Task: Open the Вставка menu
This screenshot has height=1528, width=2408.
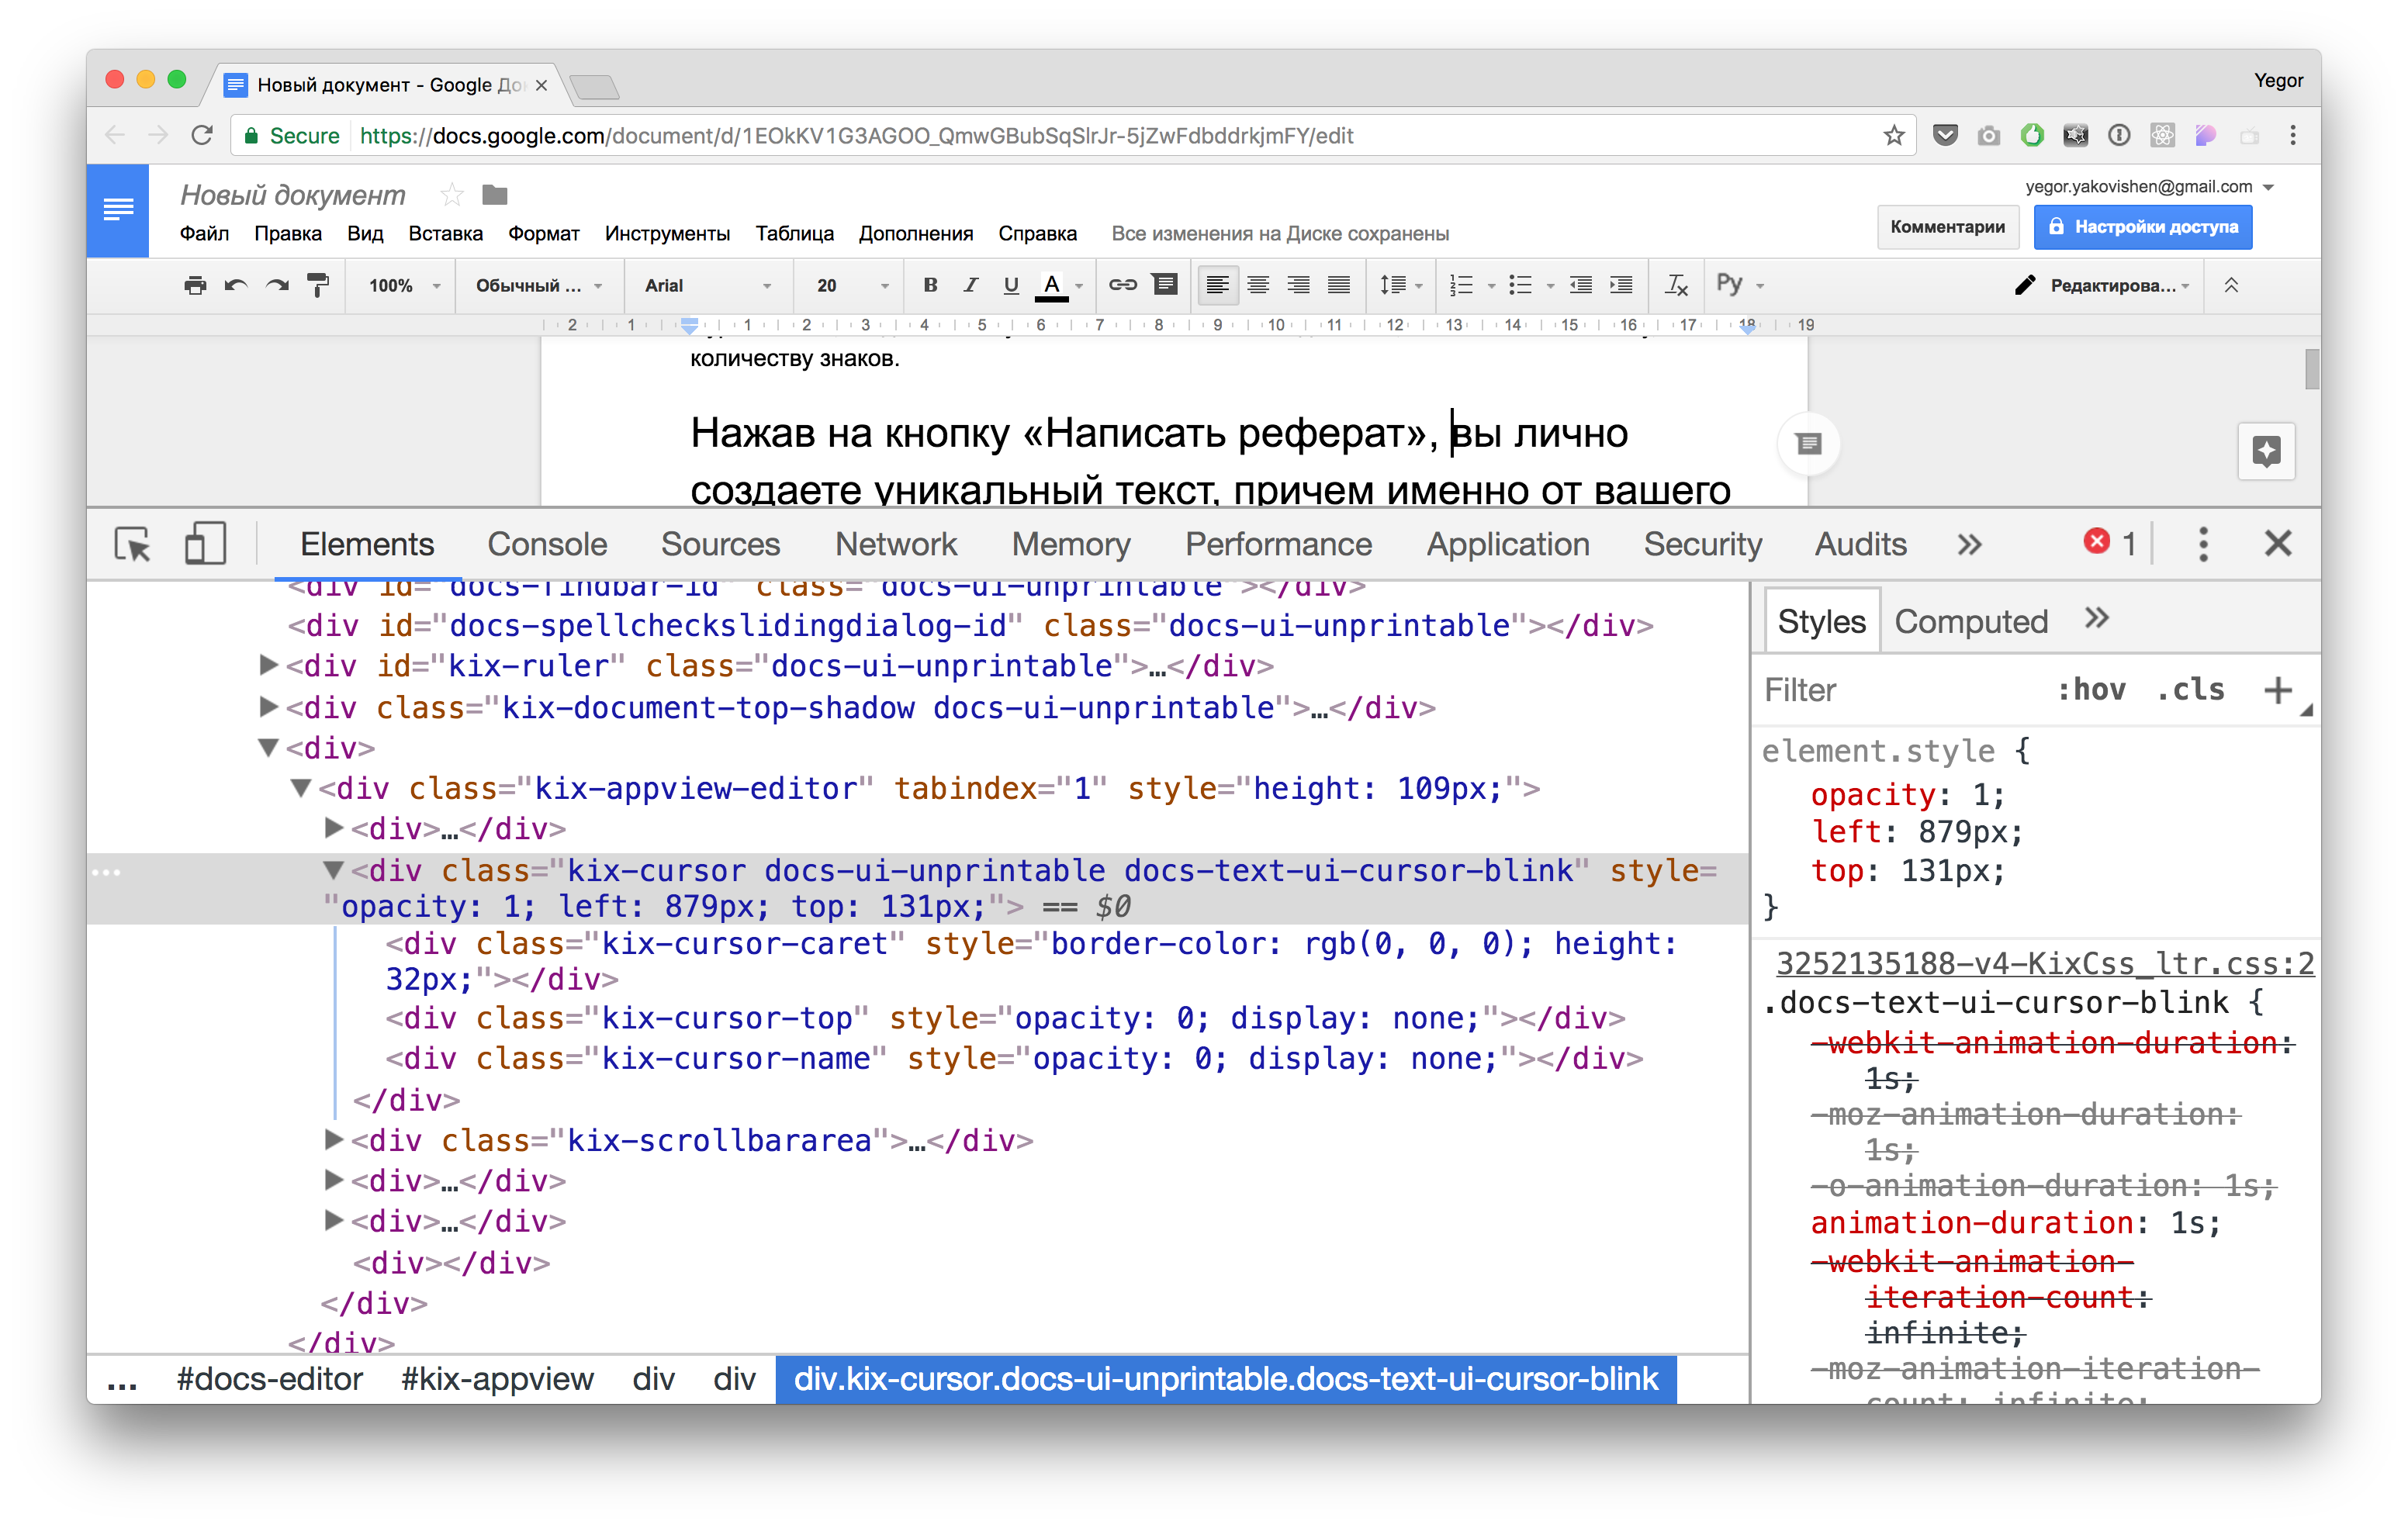Action: coord(445,234)
